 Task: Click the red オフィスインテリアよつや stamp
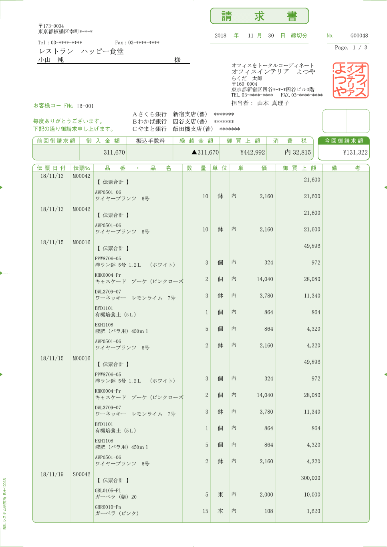tap(351, 80)
